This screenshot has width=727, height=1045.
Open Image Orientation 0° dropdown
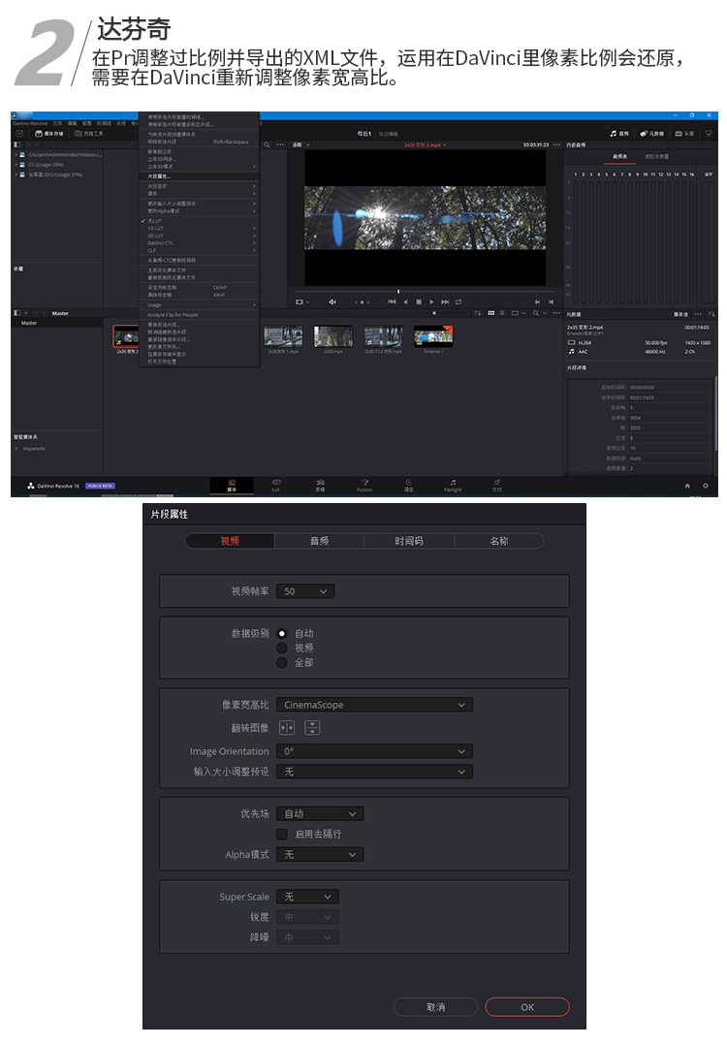tap(374, 751)
